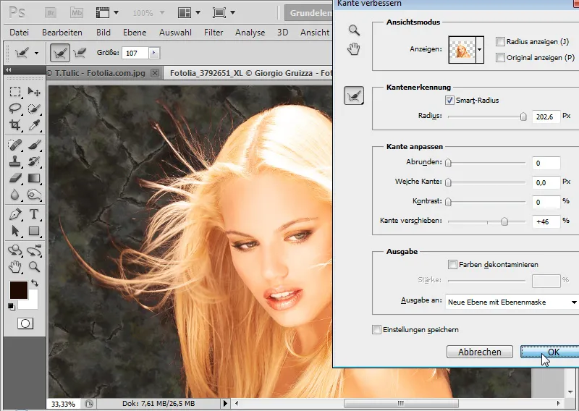Image resolution: width=579 pixels, height=411 pixels.
Task: Click the Kante verschieben slider handle
Action: tap(504, 221)
